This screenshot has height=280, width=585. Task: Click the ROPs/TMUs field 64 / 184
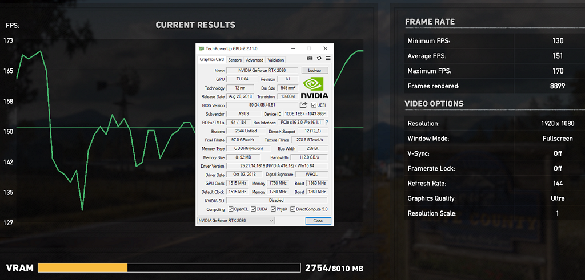point(239,123)
